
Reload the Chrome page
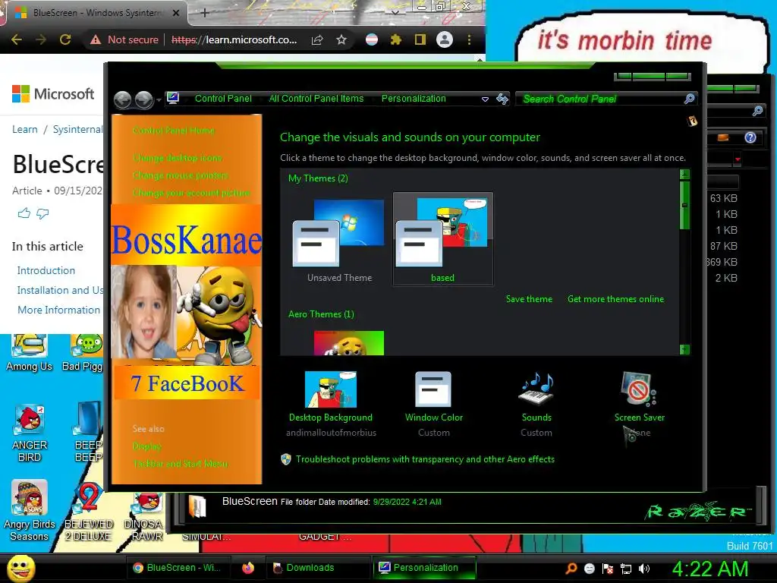click(x=65, y=39)
